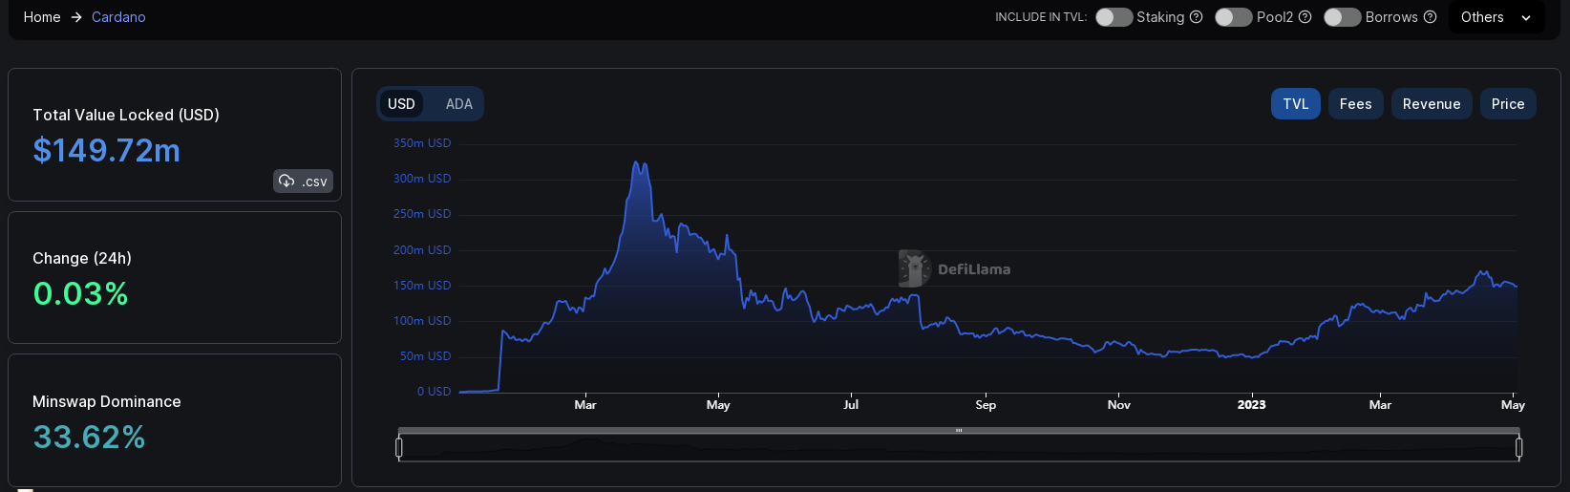Select the USD denomination tab
Viewport: 1570px width, 492px height.
tap(401, 104)
